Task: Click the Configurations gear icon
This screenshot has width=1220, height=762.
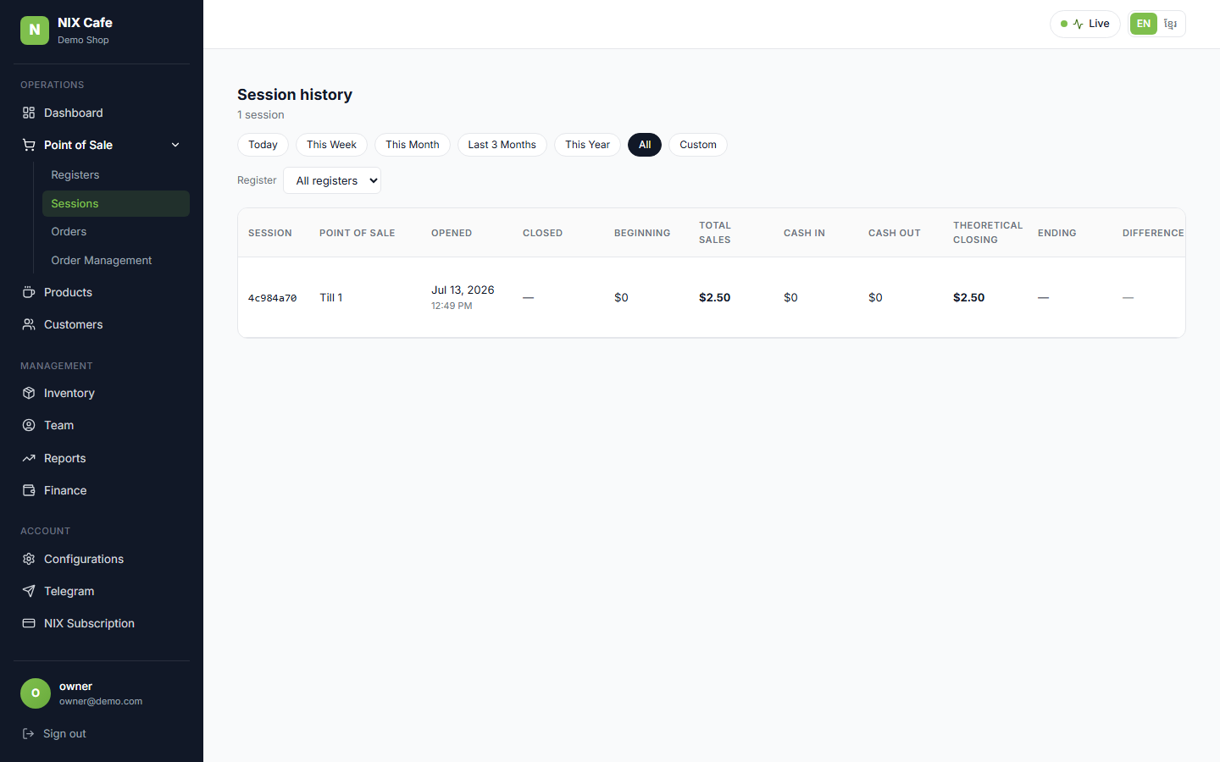Action: coord(29,559)
